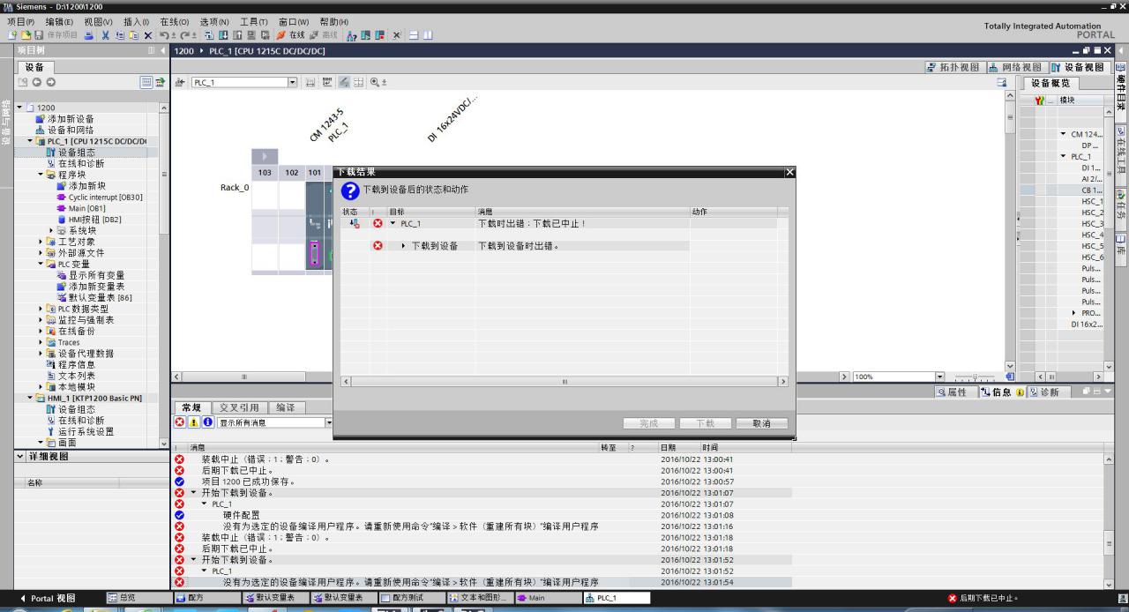This screenshot has height=612, width=1129.
Task: Click the cut (scissors) toolbar icon
Action: 106,34
